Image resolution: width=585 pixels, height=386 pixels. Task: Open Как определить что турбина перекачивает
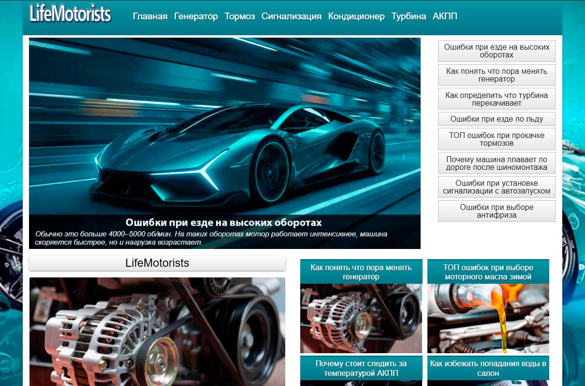[497, 99]
